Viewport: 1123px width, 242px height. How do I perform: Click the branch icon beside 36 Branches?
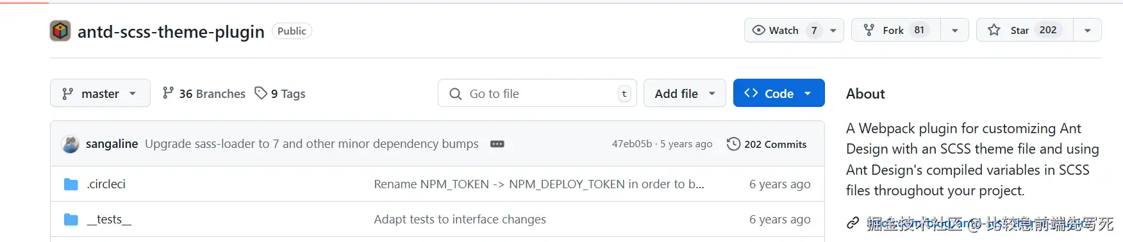click(168, 93)
